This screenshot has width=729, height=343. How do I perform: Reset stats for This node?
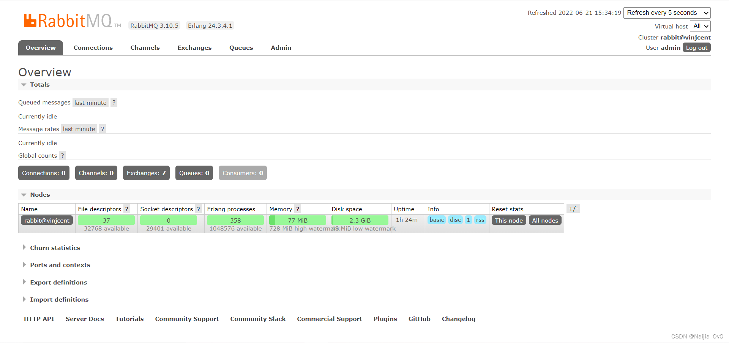point(509,220)
